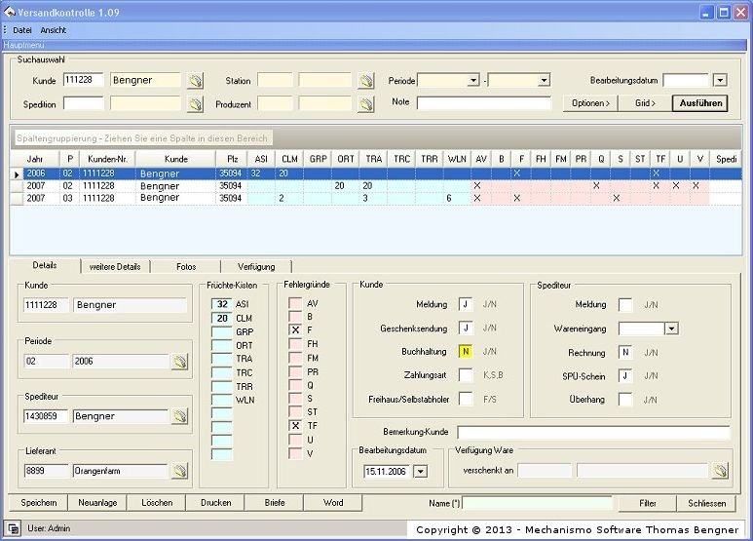This screenshot has height=541, width=753.
Task: Open the Lieferant lookup next to Orangenfarm
Action: 180,471
